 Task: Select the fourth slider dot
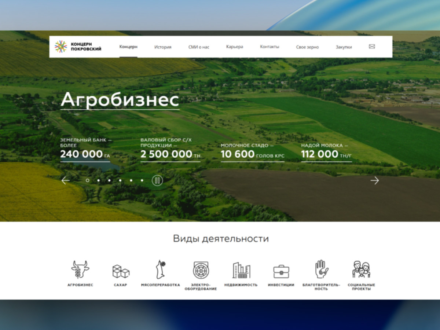120,180
